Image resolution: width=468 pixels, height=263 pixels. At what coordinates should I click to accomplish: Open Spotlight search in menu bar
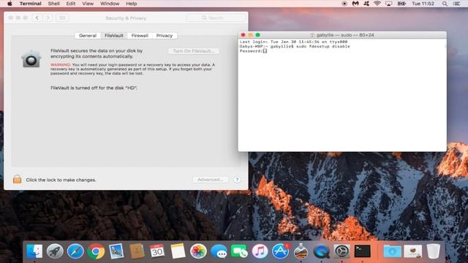(x=445, y=4)
